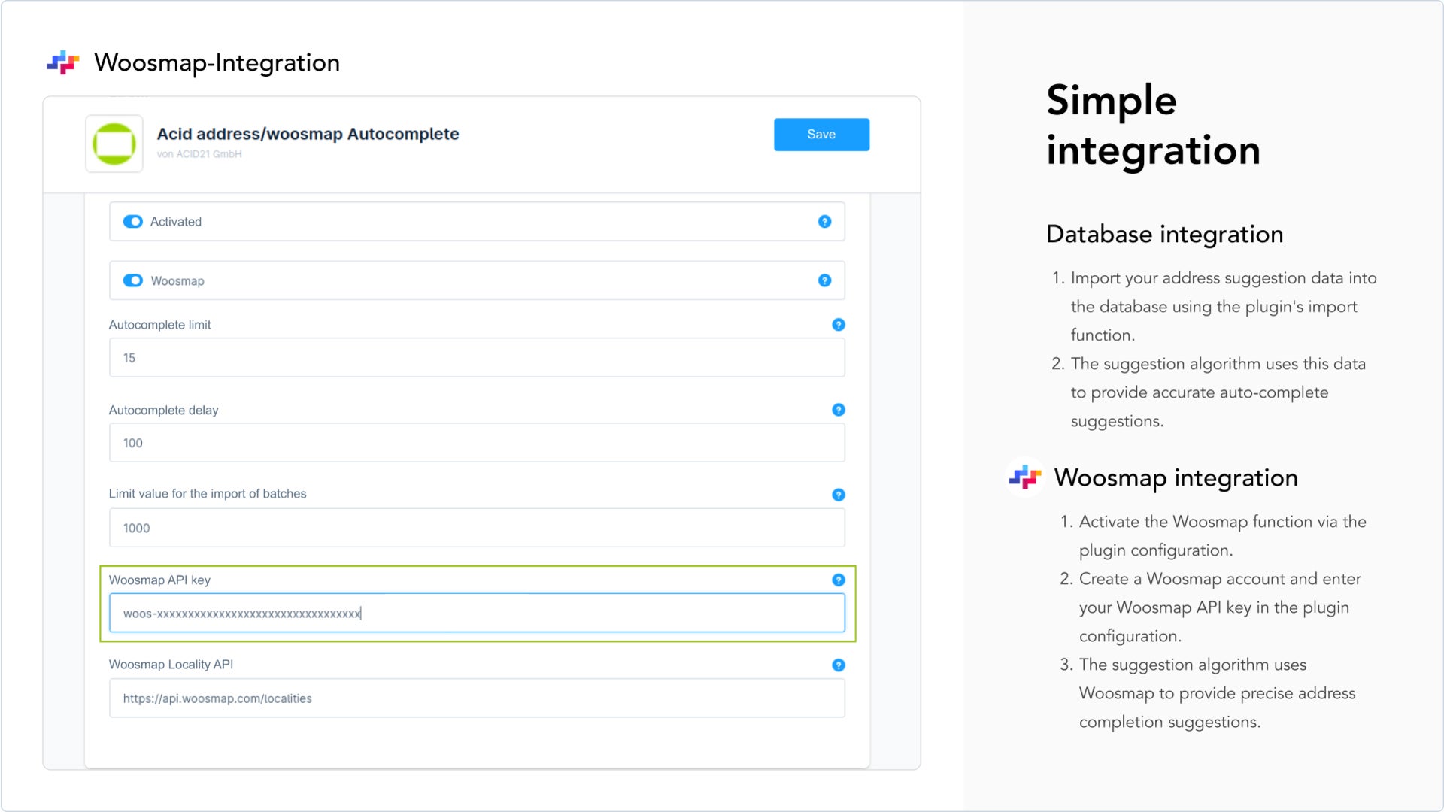Click the Autocomplete limit field containing 15
Viewport: 1444px width, 812px height.
pyautogui.click(x=477, y=358)
